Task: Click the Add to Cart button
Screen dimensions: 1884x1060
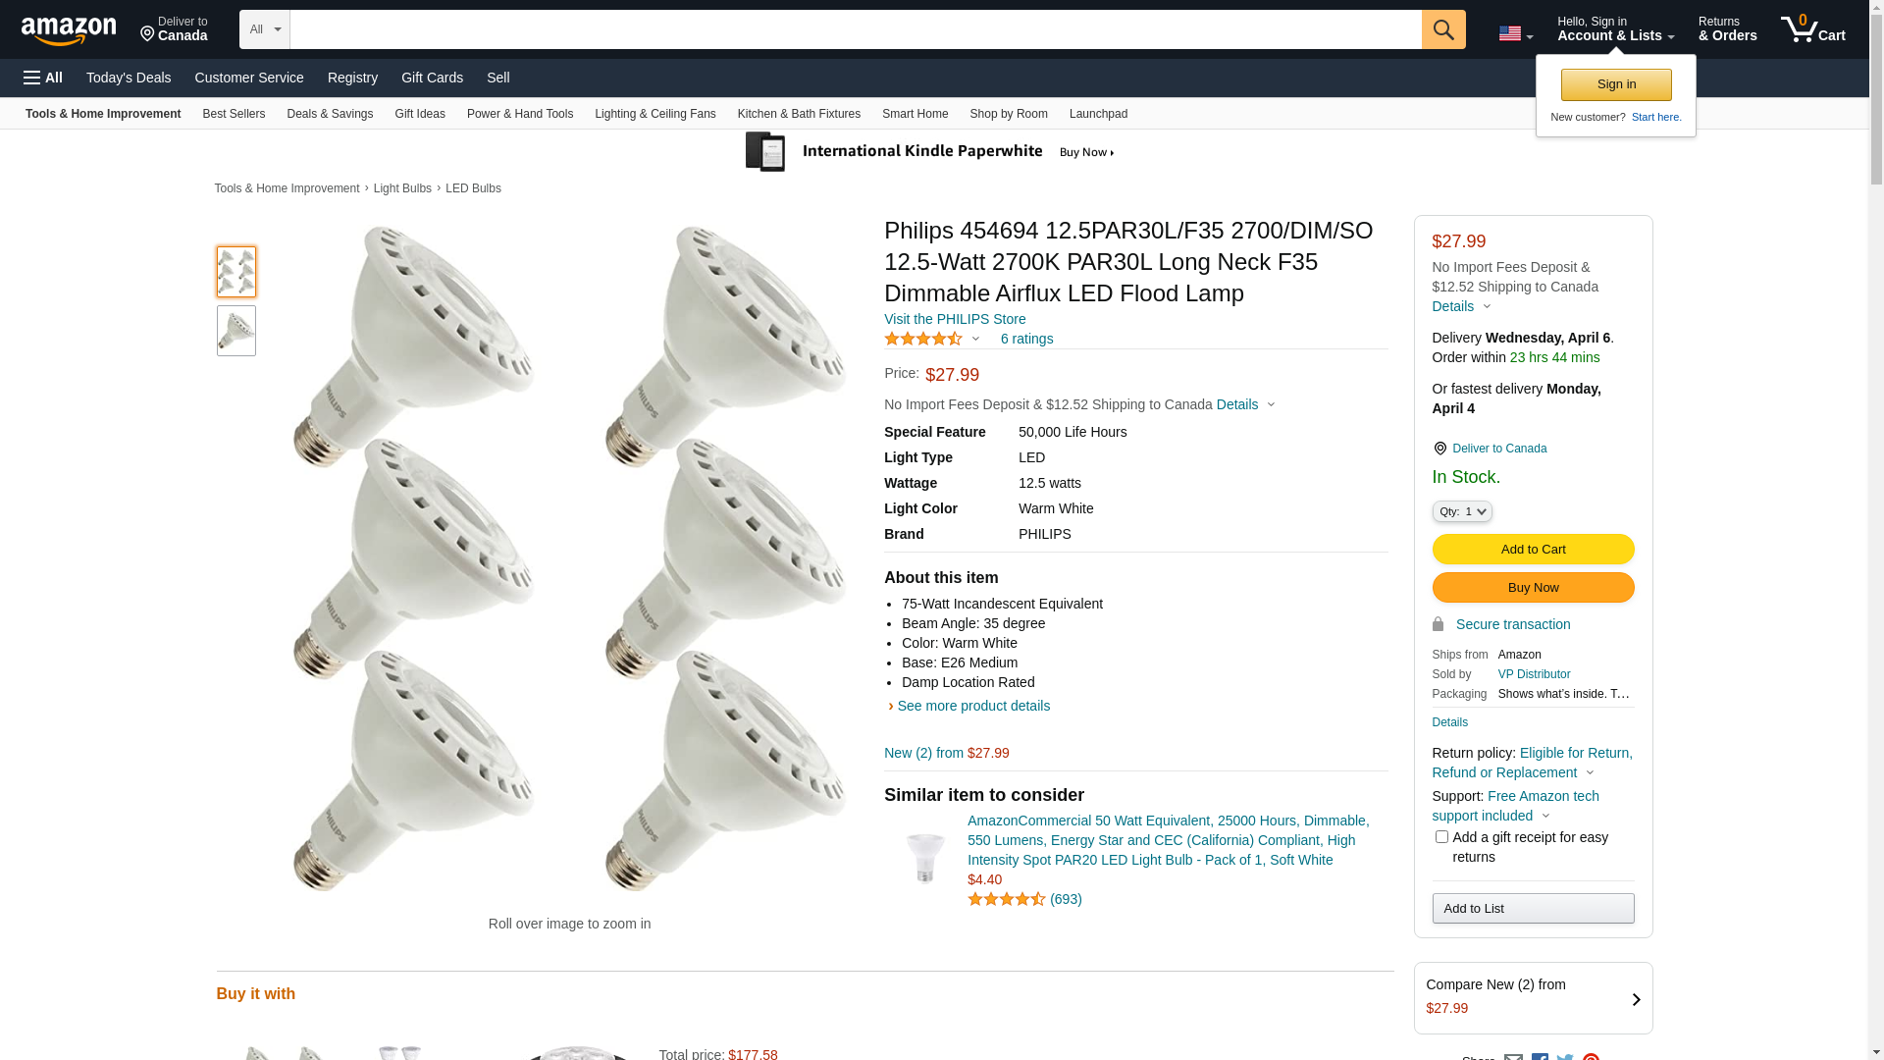Action: [1533, 550]
